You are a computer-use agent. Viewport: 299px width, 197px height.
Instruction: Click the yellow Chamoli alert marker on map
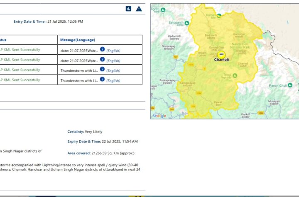pyautogui.click(x=221, y=55)
